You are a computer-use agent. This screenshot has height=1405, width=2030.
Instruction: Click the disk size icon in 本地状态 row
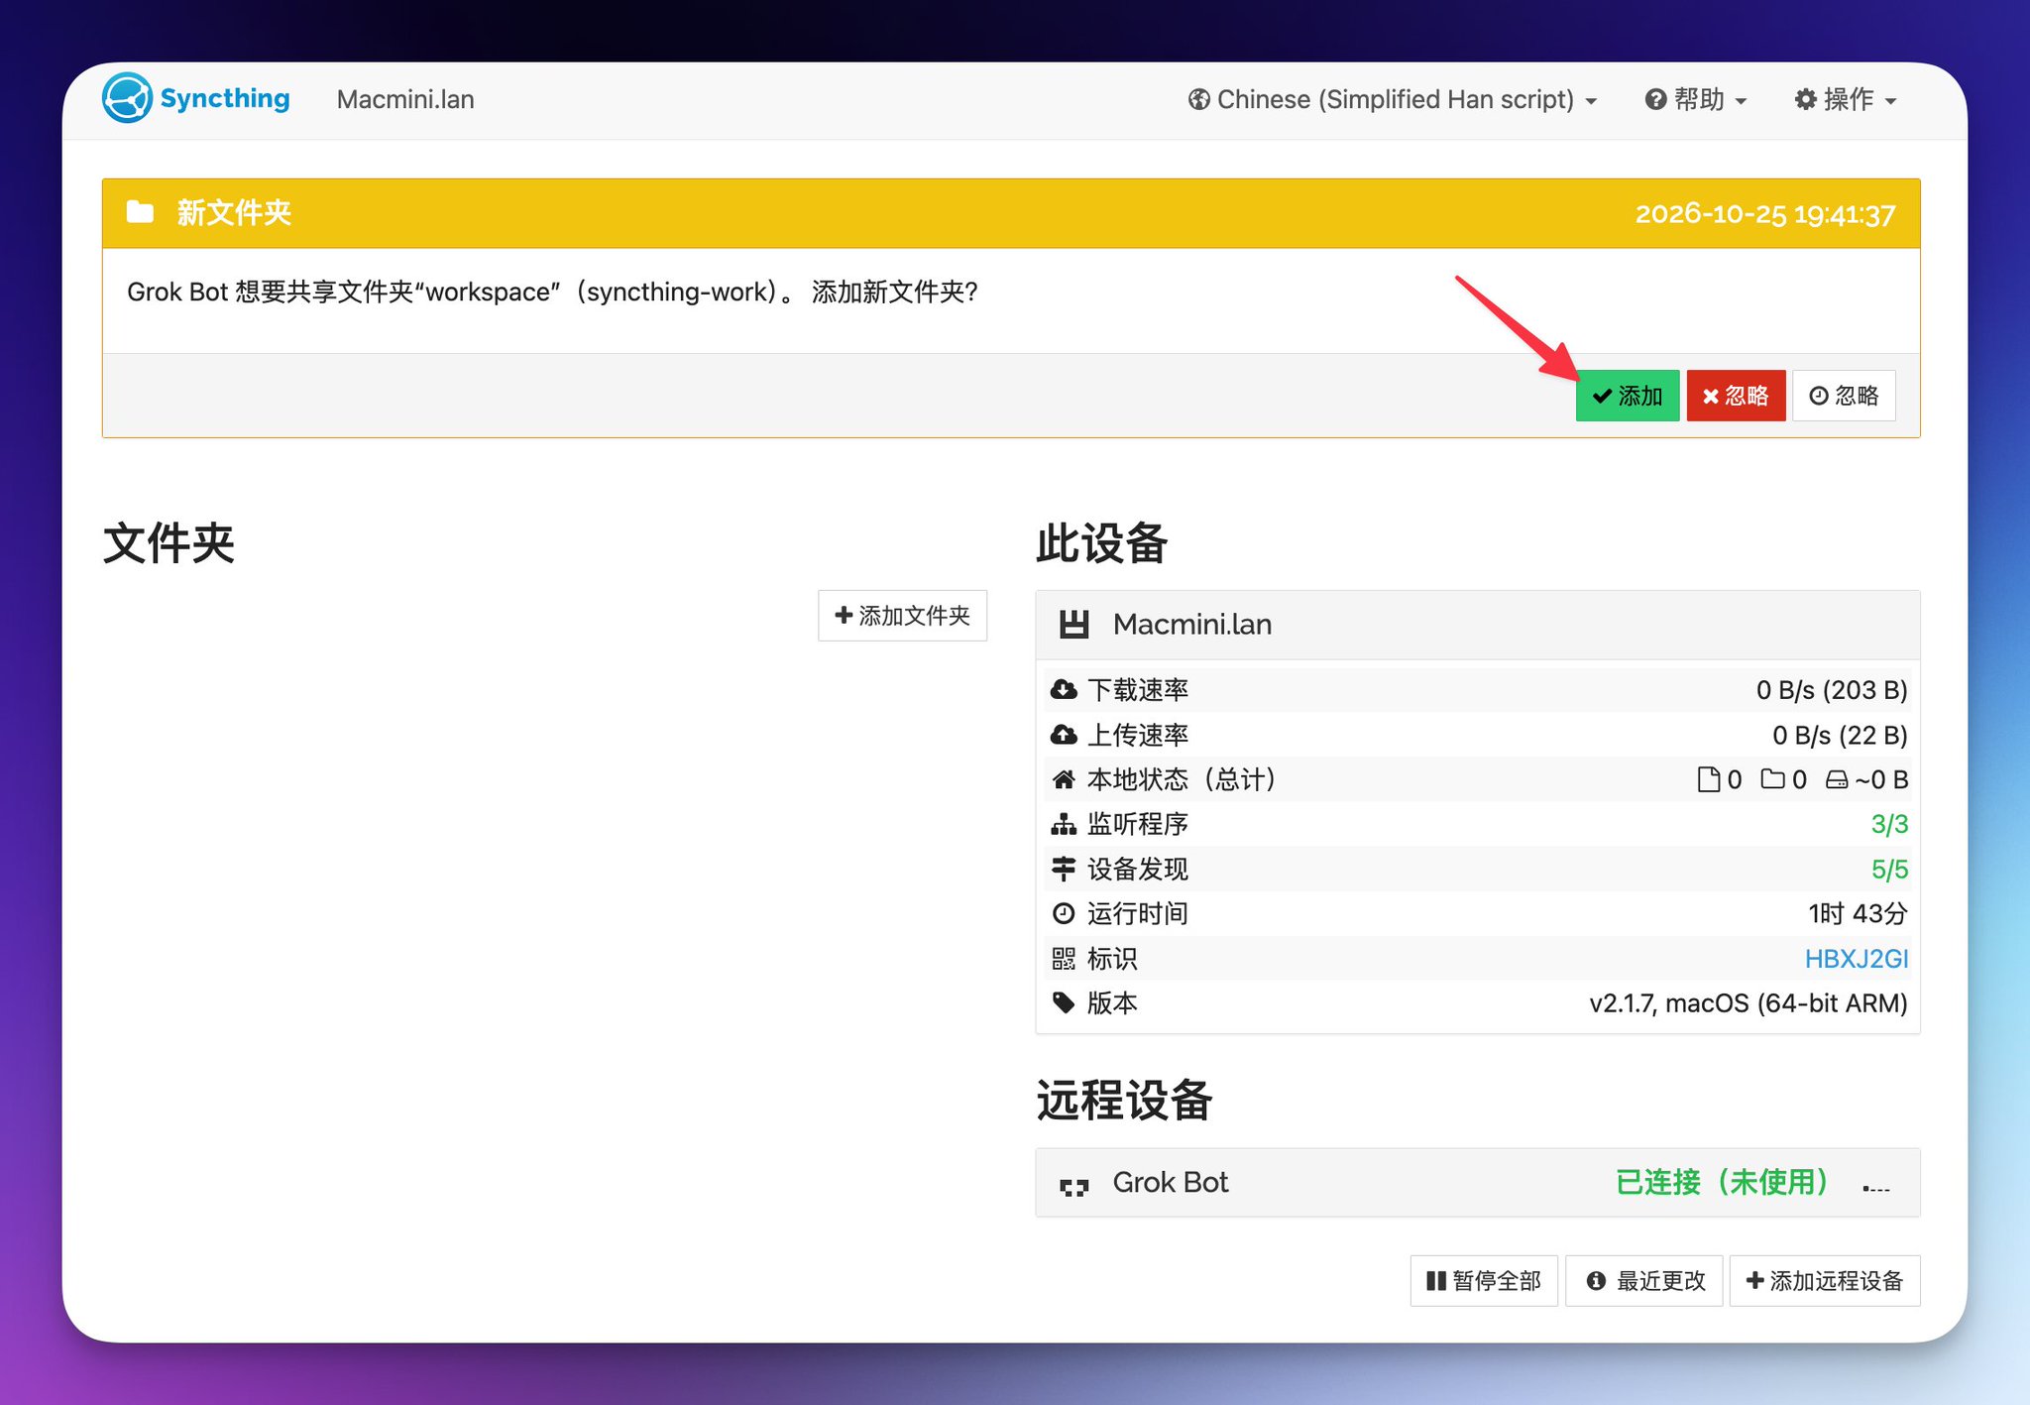click(1837, 779)
